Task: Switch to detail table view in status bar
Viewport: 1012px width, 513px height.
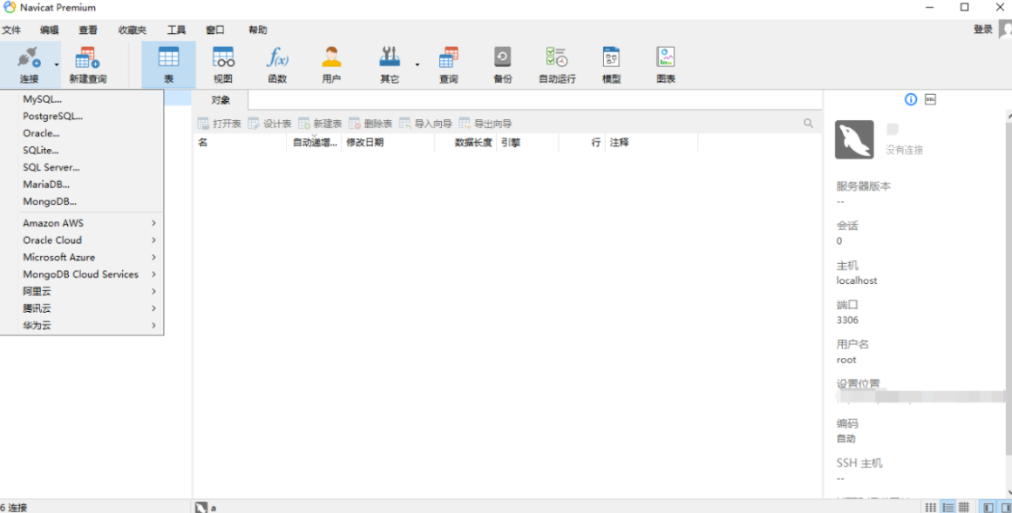Action: point(963,507)
